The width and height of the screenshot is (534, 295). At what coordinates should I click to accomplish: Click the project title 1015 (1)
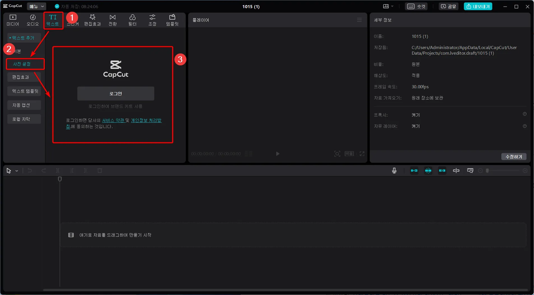click(251, 6)
